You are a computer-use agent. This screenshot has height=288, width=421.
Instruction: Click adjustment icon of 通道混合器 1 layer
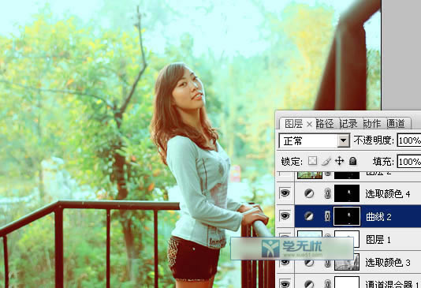click(x=309, y=284)
